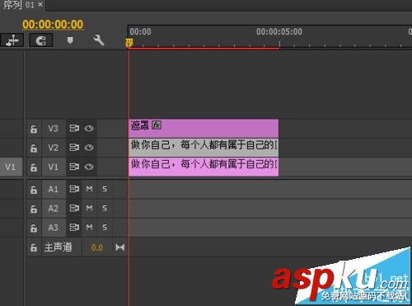Click the nest sequences toggle icon
Image resolution: width=412 pixels, height=306 pixels.
click(x=12, y=40)
